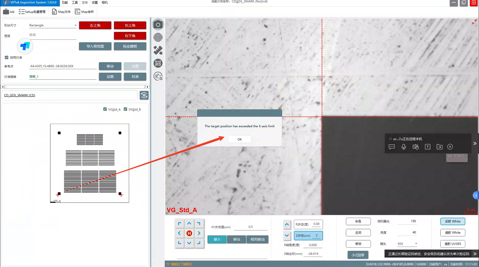Click the Z up chevron arrow
479x267 pixels.
[x=287, y=224]
